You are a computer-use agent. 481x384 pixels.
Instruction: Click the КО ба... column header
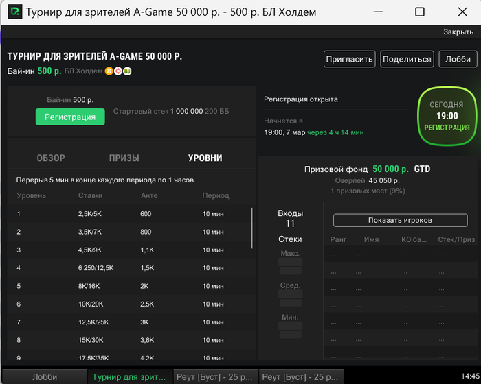(x=414, y=239)
